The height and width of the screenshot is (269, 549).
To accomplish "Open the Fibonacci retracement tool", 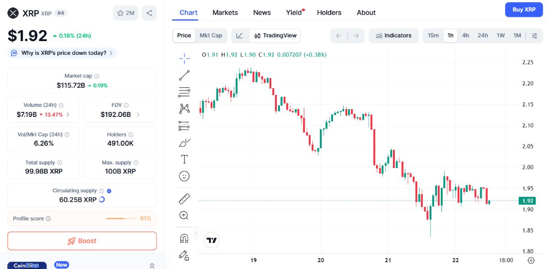I will 184,92.
